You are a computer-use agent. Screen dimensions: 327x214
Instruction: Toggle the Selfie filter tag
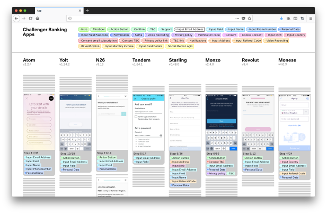(x=138, y=35)
